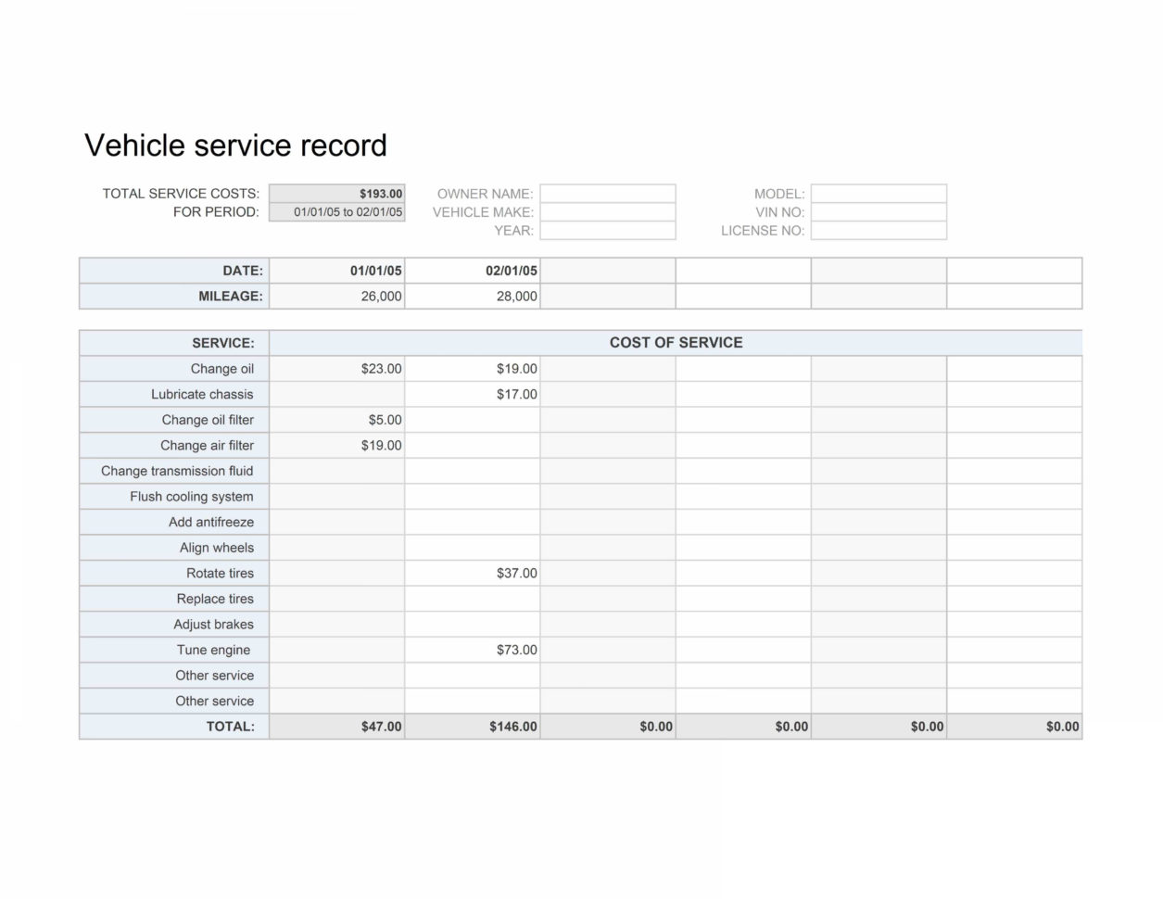The height and width of the screenshot is (899, 1163).
Task: Select the $193.00 total service costs cell
Action: 336,194
